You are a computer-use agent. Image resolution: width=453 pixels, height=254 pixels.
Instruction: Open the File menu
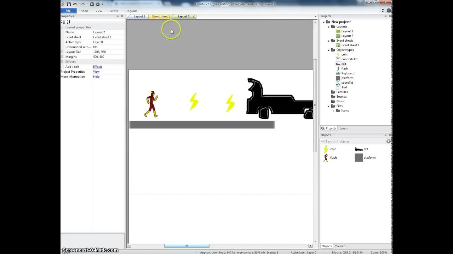point(68,11)
